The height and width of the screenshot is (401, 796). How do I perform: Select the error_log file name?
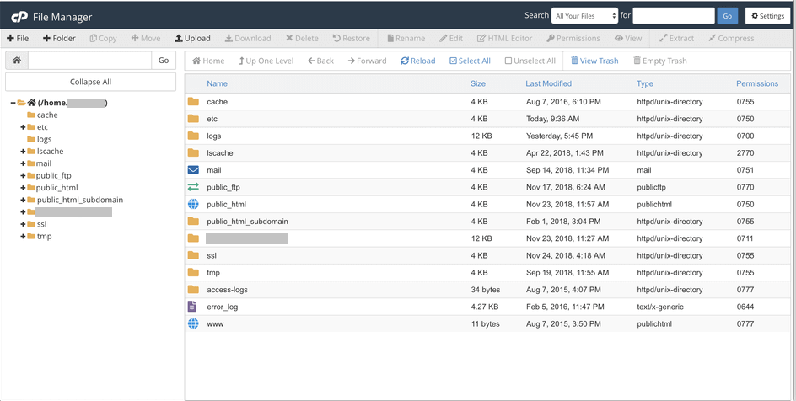(x=222, y=307)
